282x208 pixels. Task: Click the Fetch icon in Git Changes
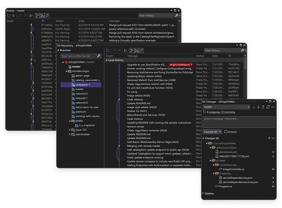254,107
